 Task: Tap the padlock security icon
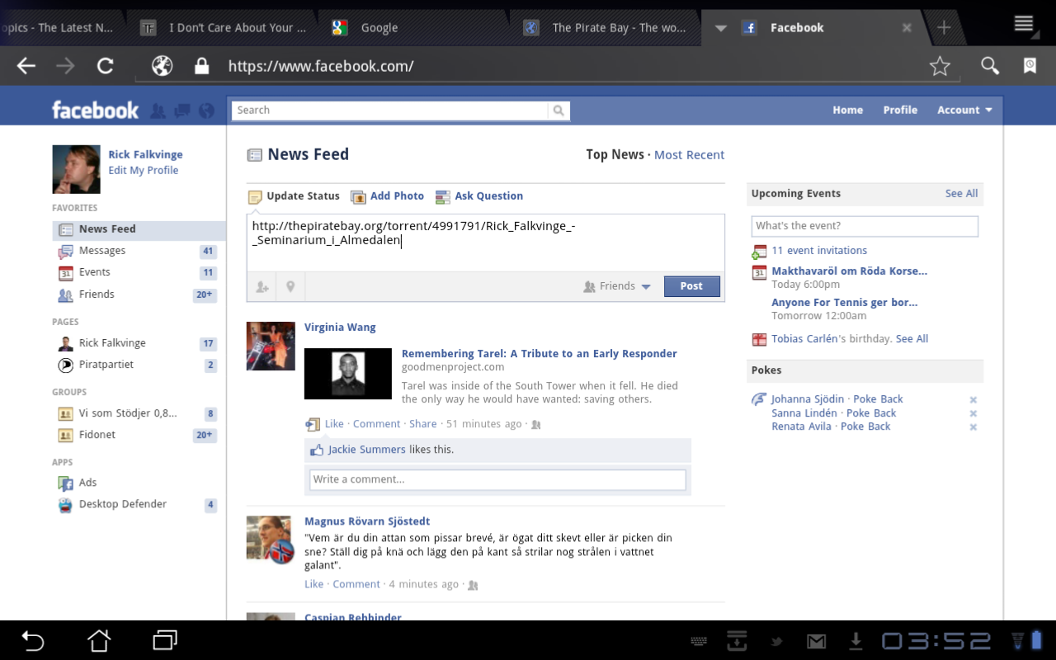click(201, 66)
